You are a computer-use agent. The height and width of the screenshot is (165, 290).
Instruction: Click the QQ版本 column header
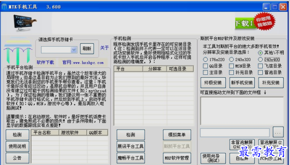(x=97, y=133)
